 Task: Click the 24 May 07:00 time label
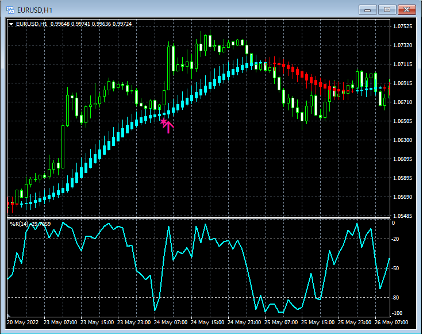pyautogui.click(x=171, y=323)
